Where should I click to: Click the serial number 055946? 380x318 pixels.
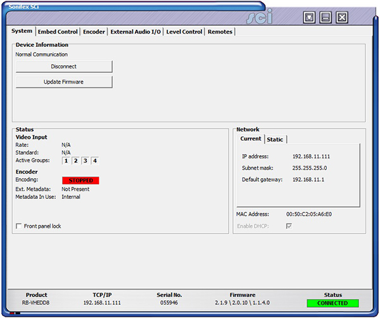coord(169,303)
